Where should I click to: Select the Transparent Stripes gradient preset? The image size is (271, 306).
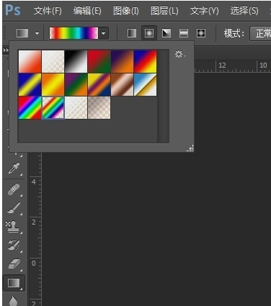76,107
